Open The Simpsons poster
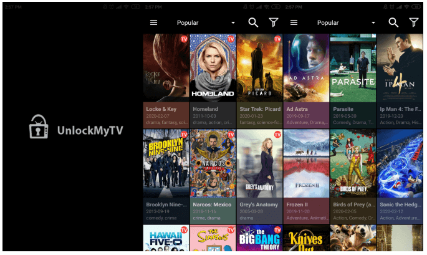 (213, 238)
